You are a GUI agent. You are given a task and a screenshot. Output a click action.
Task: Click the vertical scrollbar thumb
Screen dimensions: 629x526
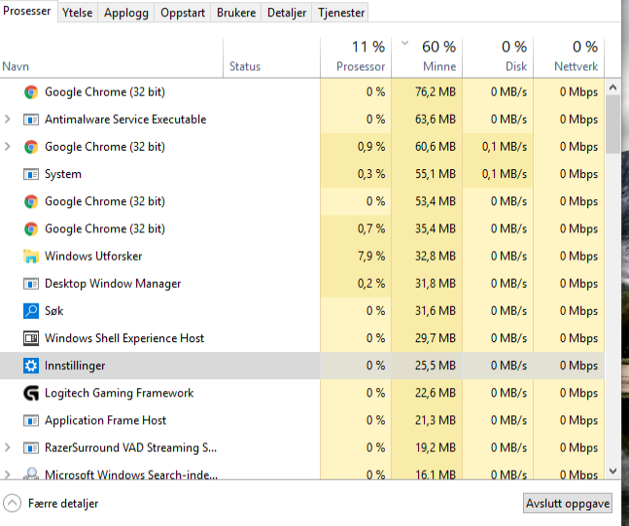point(612,120)
